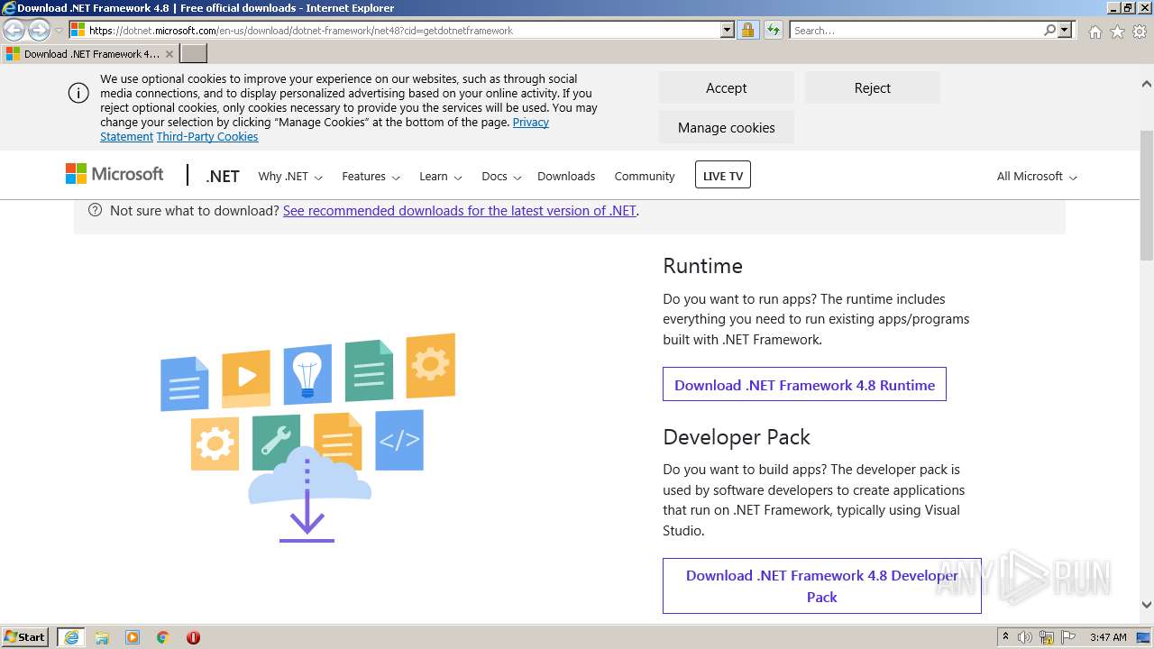
Task: Open the Third-Party Cookies link
Action: point(207,137)
